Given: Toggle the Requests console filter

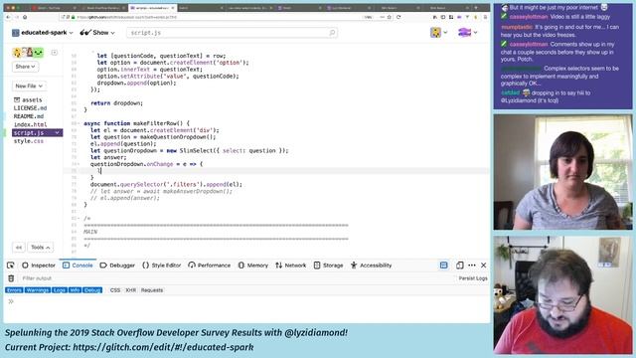Looking at the screenshot, I should pyautogui.click(x=152, y=290).
